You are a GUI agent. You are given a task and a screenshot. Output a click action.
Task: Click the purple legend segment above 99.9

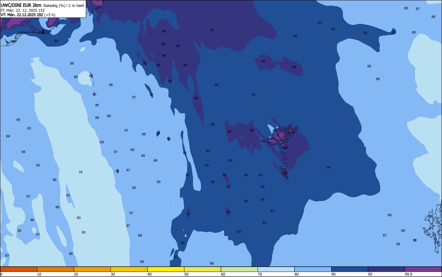(x=423, y=269)
